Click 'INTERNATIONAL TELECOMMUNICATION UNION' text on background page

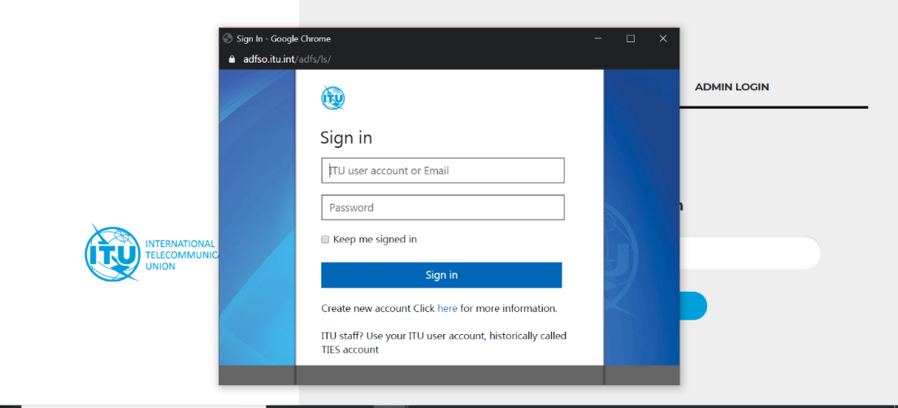tap(183, 255)
